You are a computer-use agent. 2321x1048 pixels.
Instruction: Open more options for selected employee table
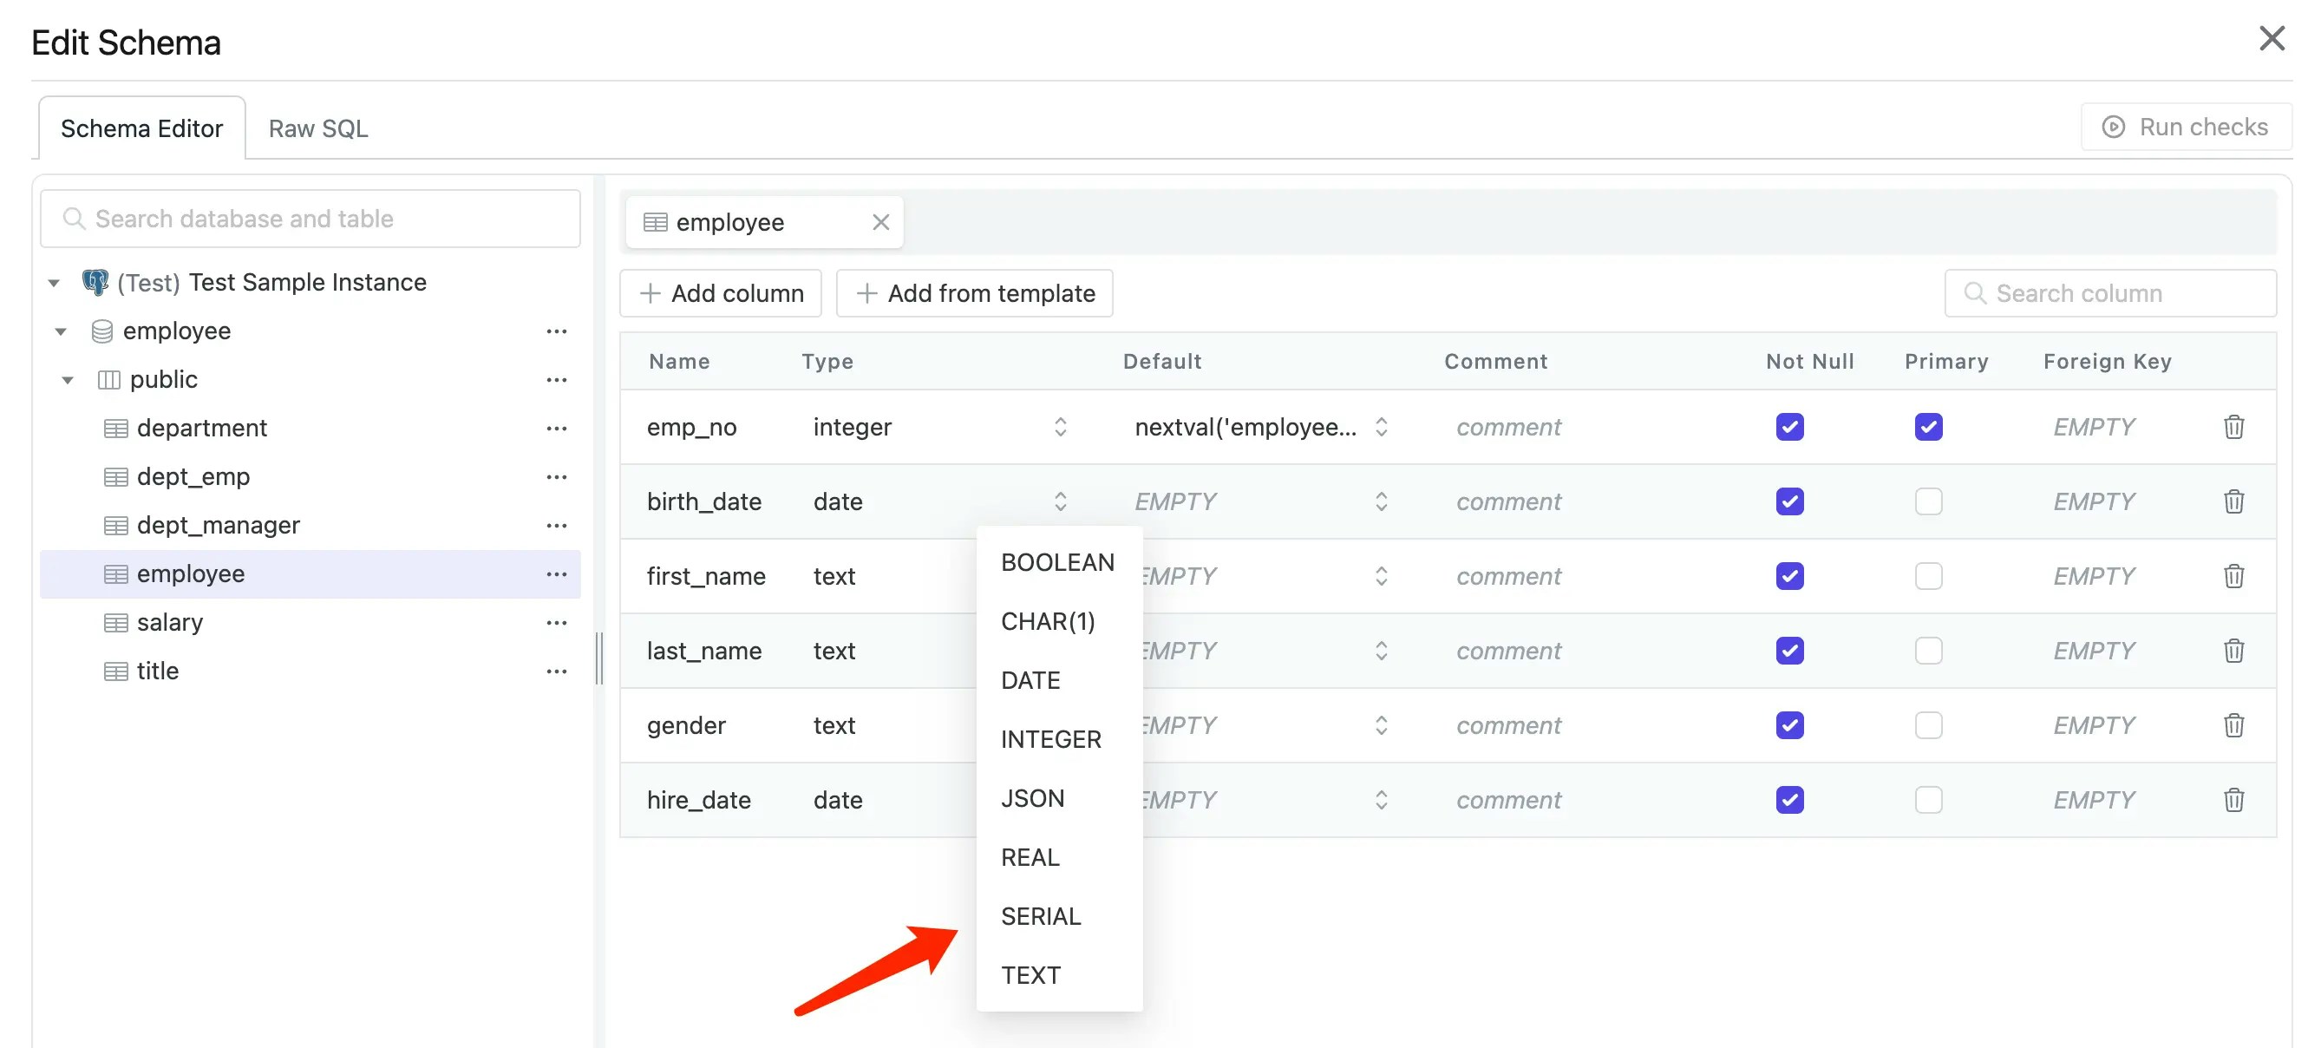[557, 575]
